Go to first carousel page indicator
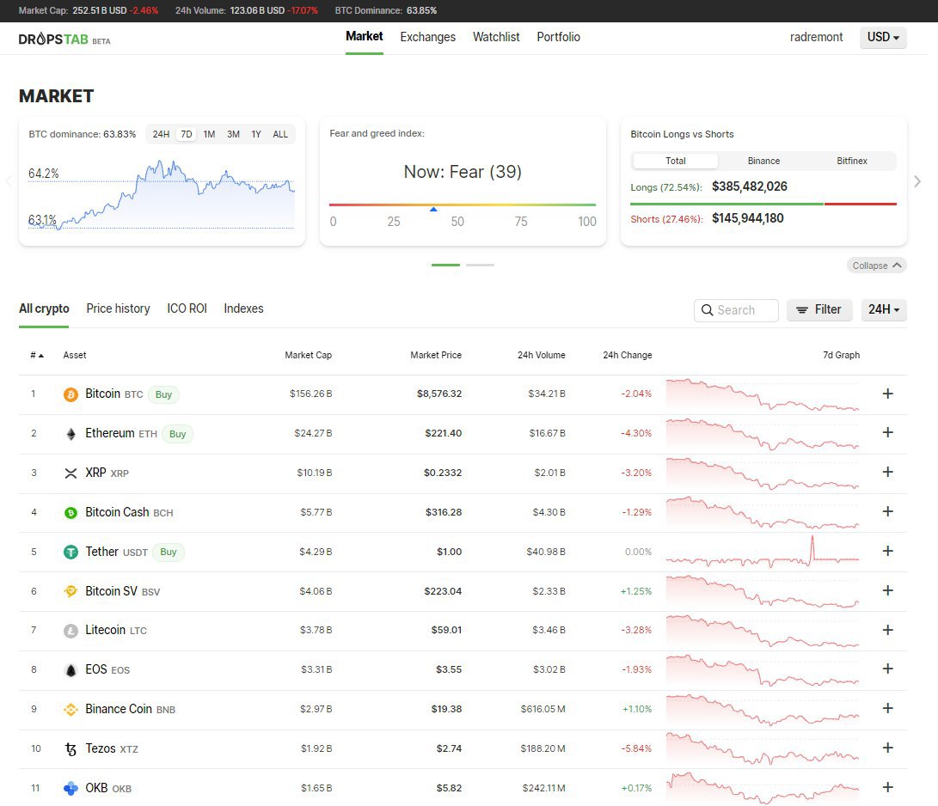 (x=445, y=265)
